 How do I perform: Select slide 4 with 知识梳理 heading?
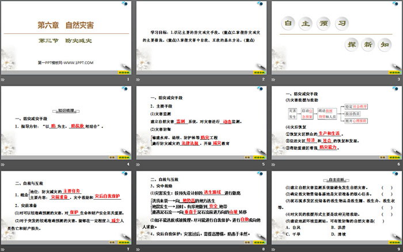tap(67, 122)
